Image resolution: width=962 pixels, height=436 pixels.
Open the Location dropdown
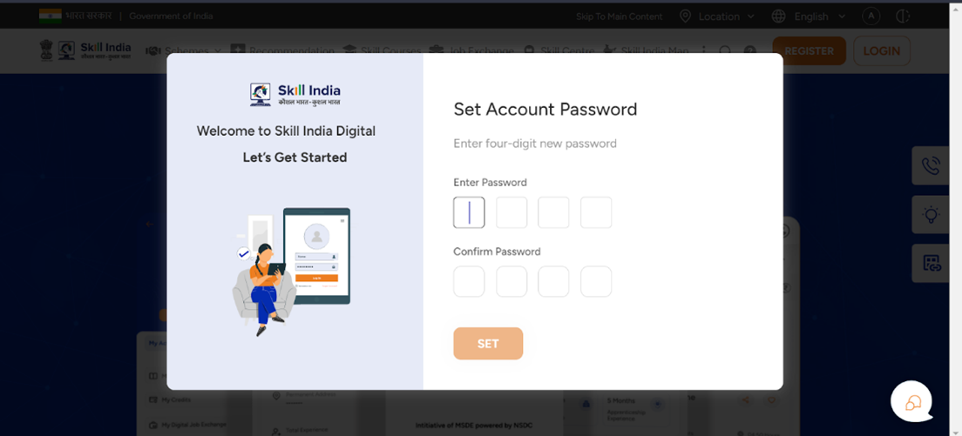(716, 17)
